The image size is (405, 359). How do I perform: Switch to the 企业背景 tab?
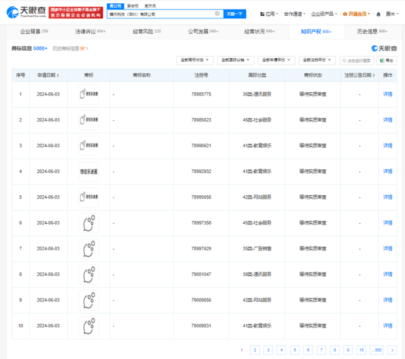(x=34, y=32)
